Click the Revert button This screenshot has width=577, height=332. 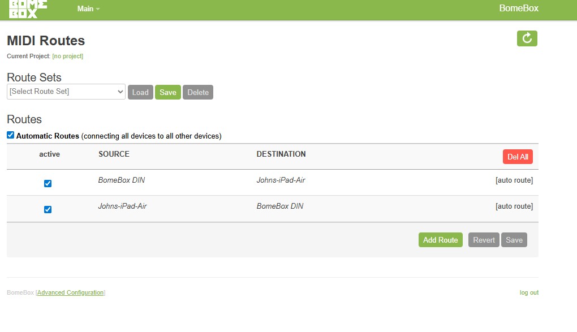tap(484, 240)
